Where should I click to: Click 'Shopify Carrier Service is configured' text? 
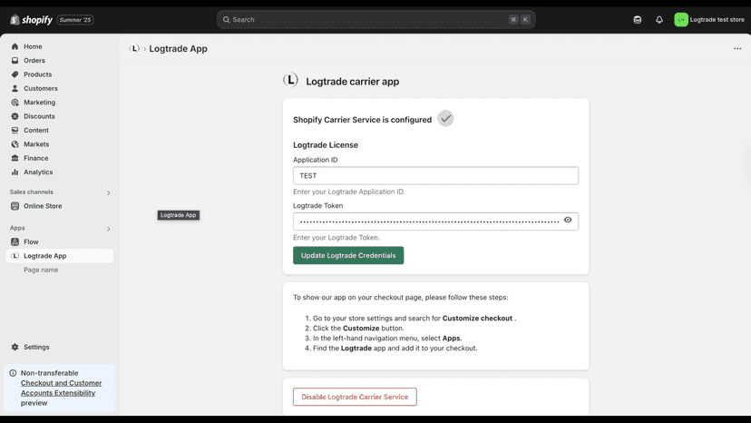[x=362, y=120]
